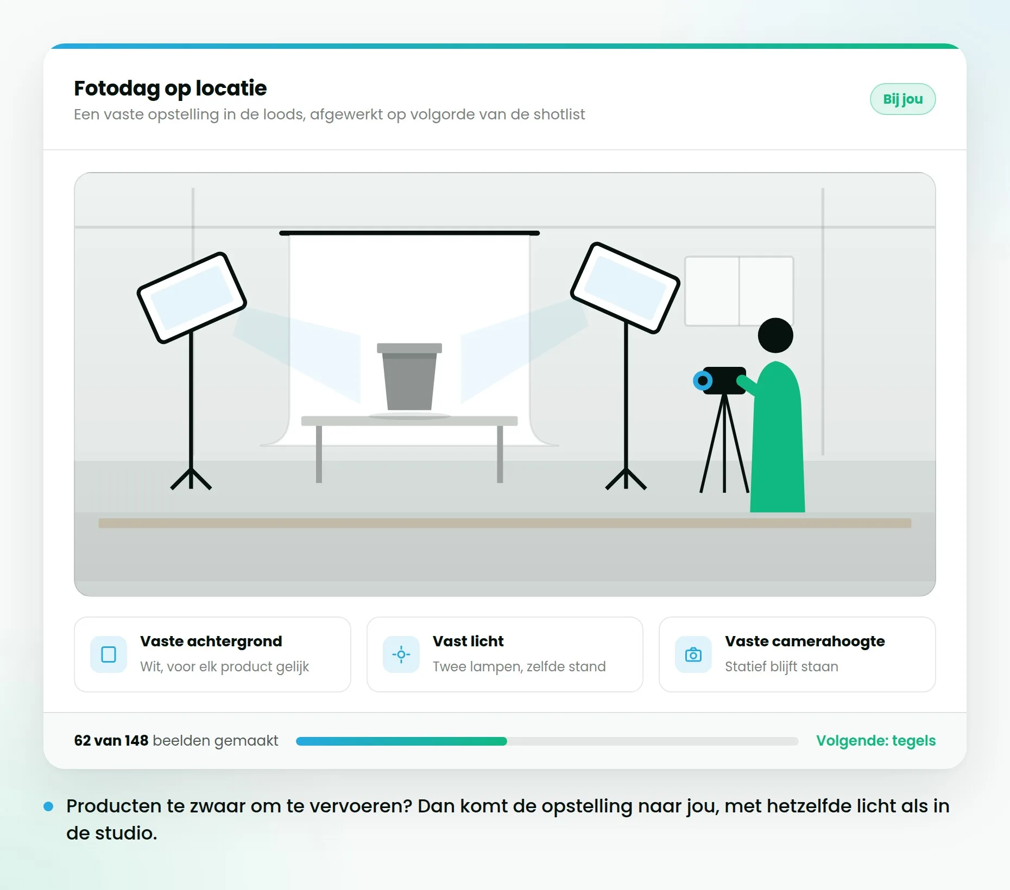Click the caption 'Producten te zwaar om te vervoeren?'
The image size is (1010, 890).
pos(239,806)
